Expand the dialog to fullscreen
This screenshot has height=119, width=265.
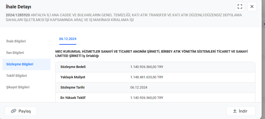click(x=240, y=6)
